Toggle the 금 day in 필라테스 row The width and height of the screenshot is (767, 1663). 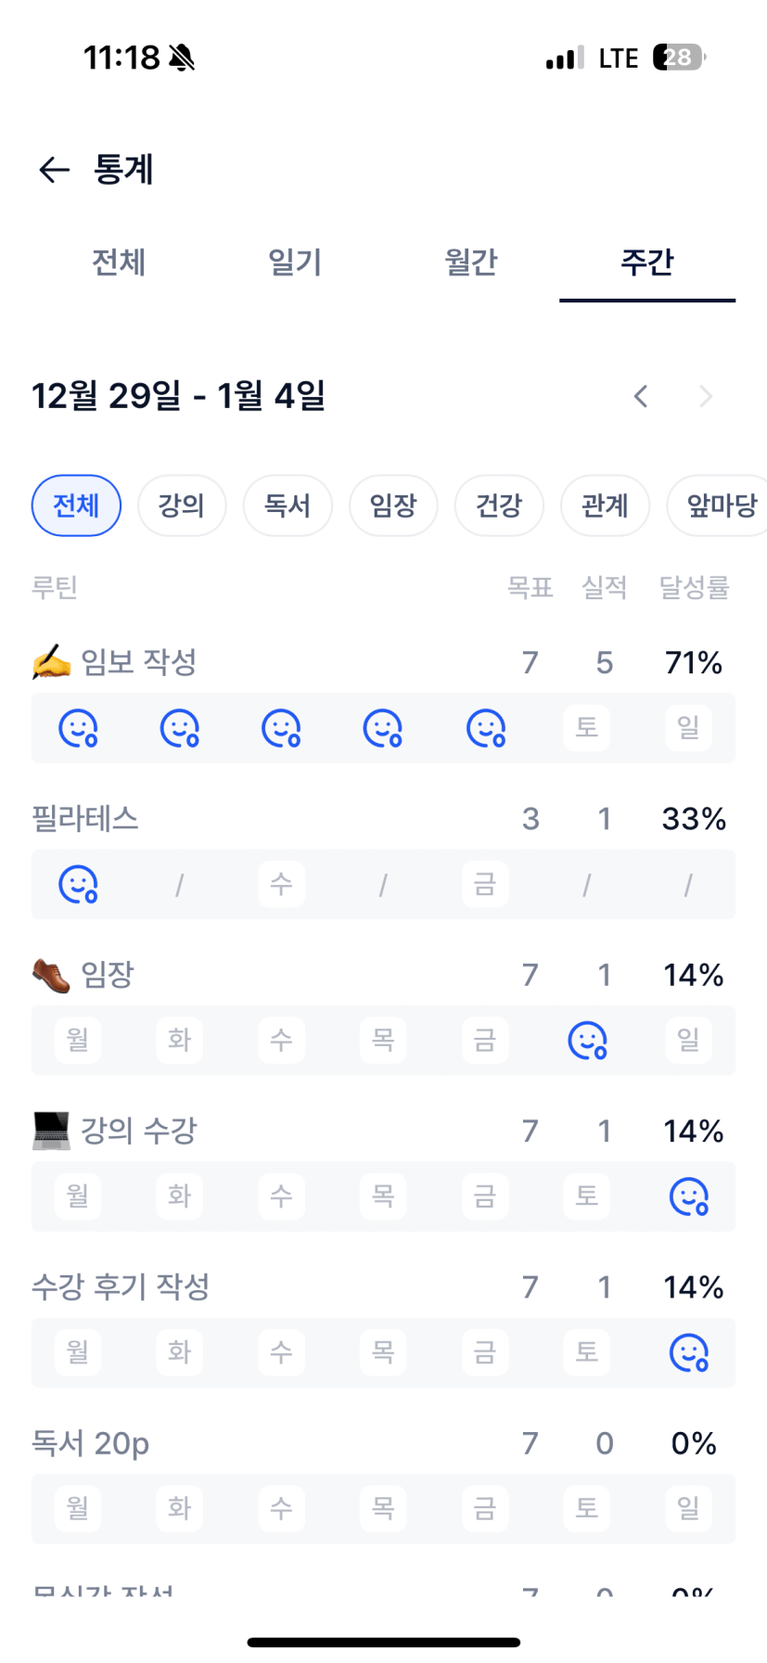pyautogui.click(x=485, y=885)
